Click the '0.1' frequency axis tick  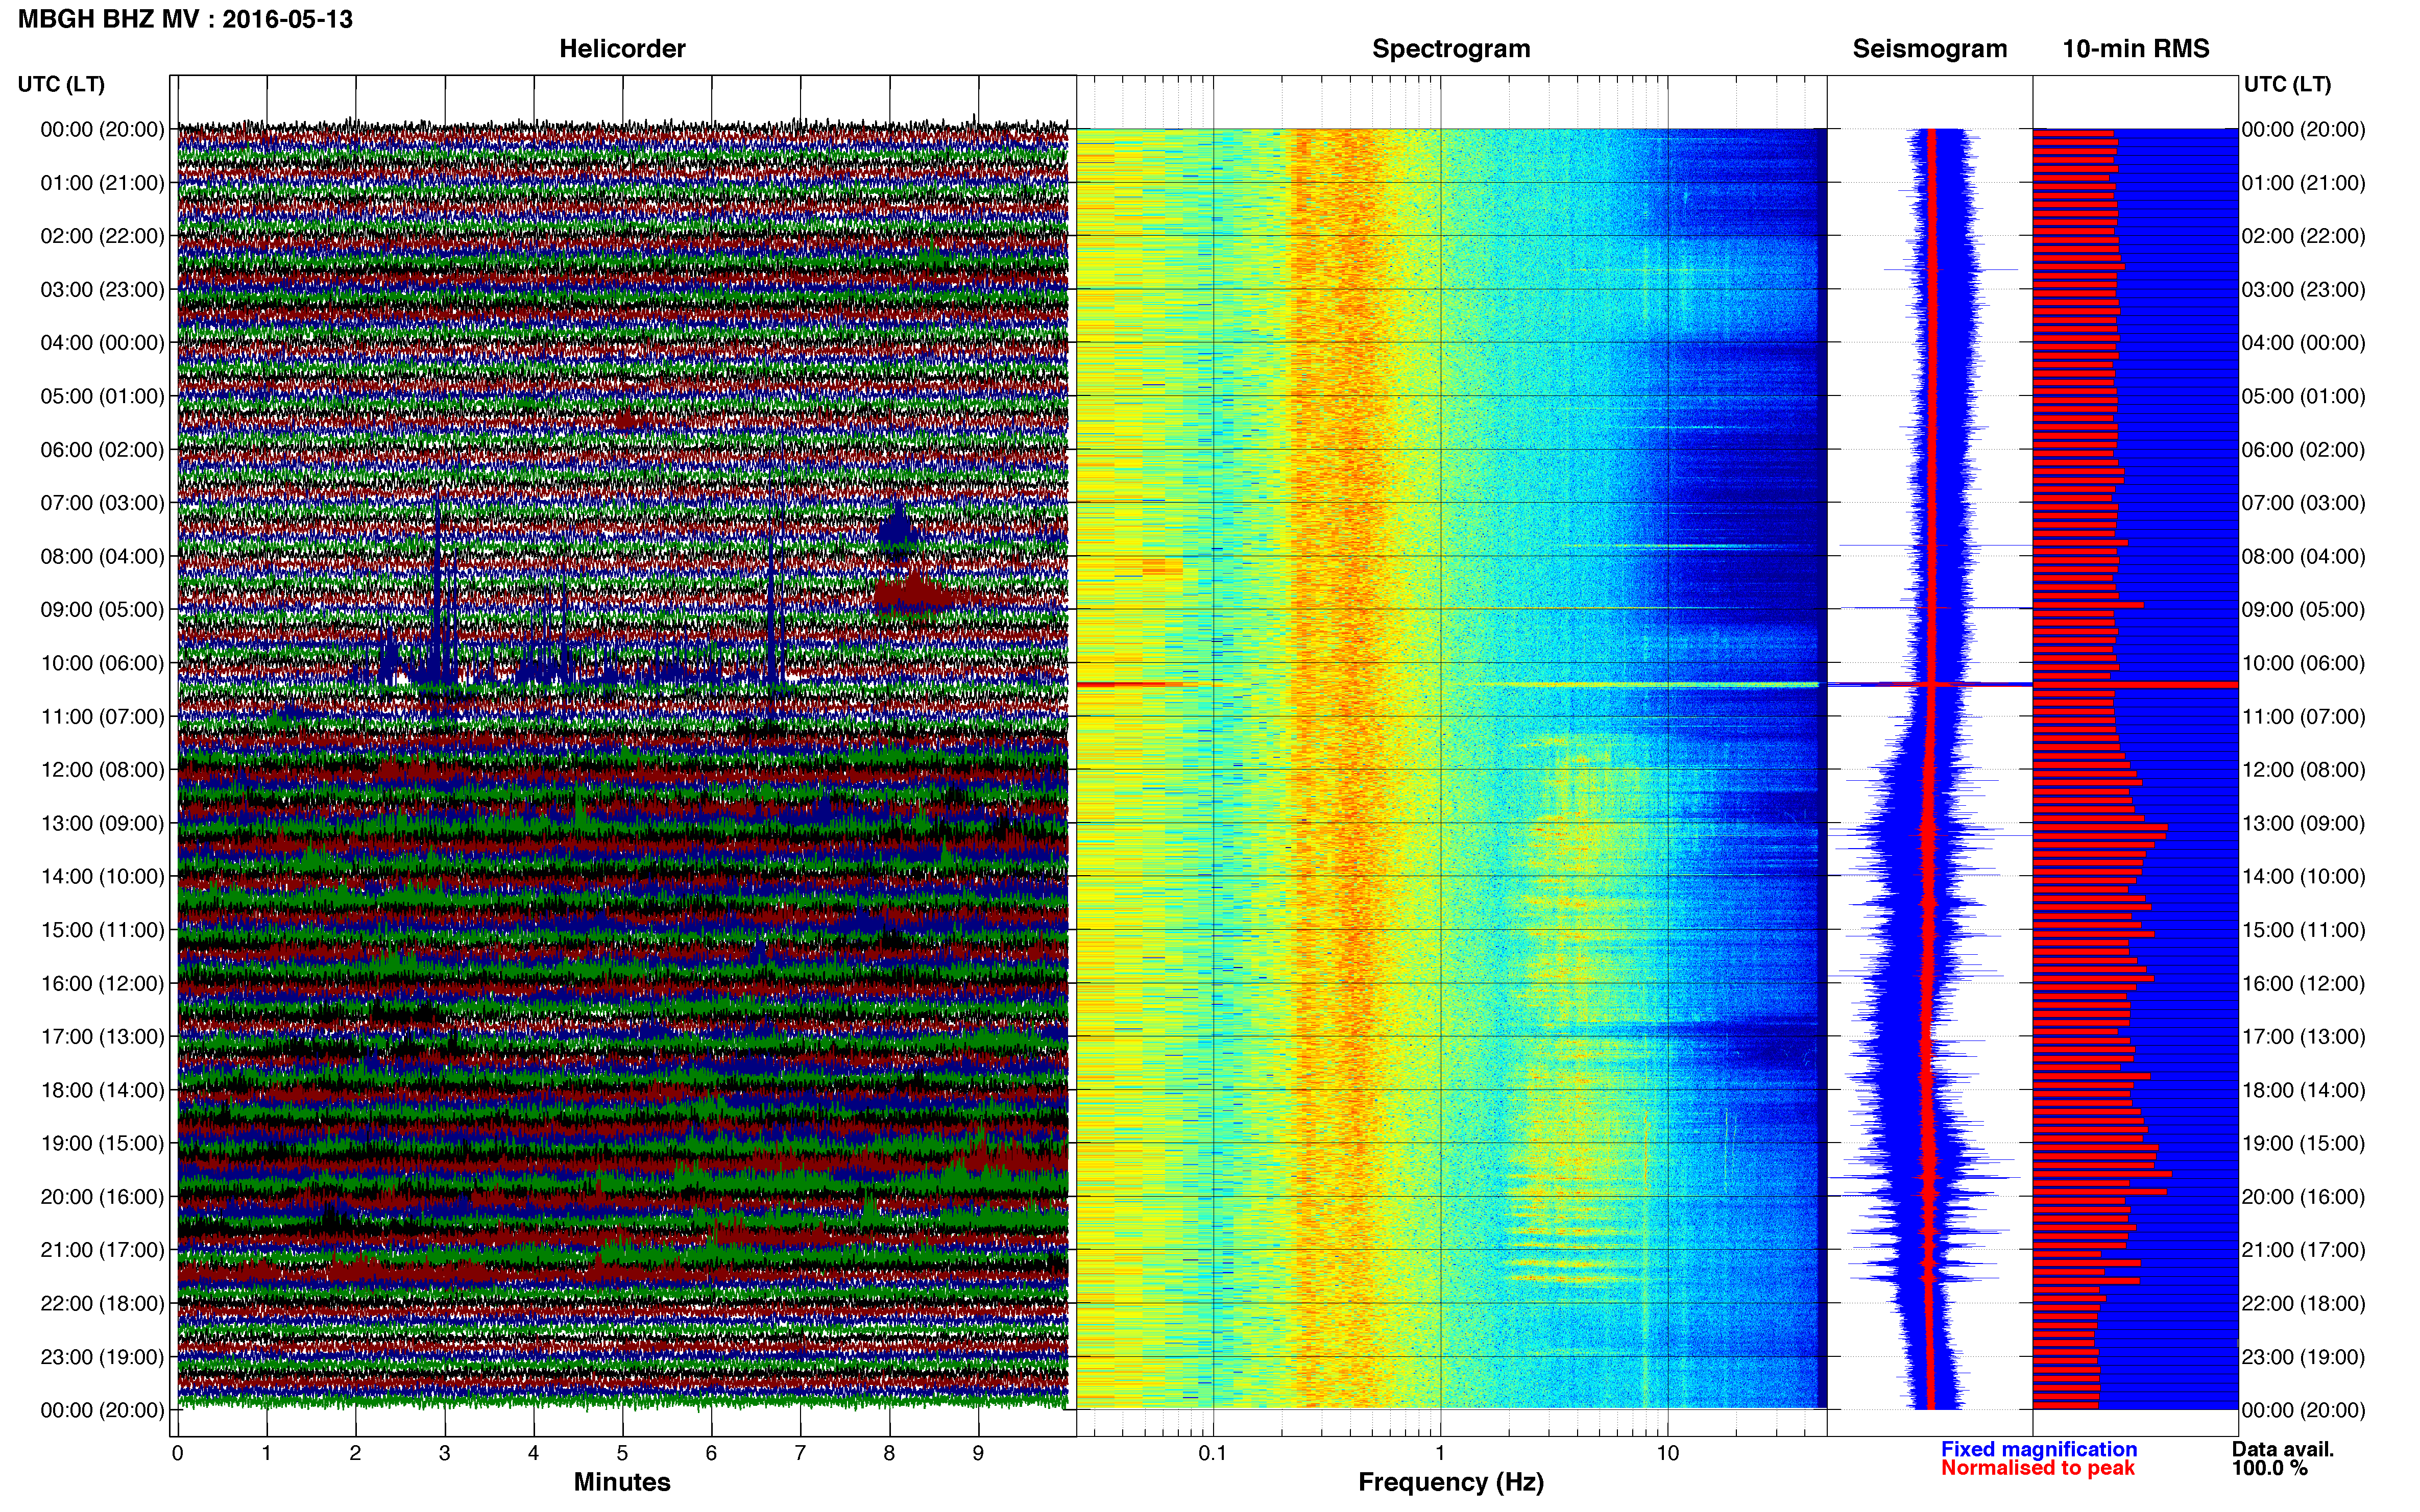(1213, 1454)
